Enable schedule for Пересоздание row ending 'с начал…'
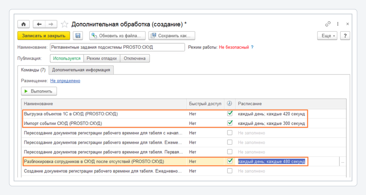Screen dimensions: 366x195 coord(229,133)
